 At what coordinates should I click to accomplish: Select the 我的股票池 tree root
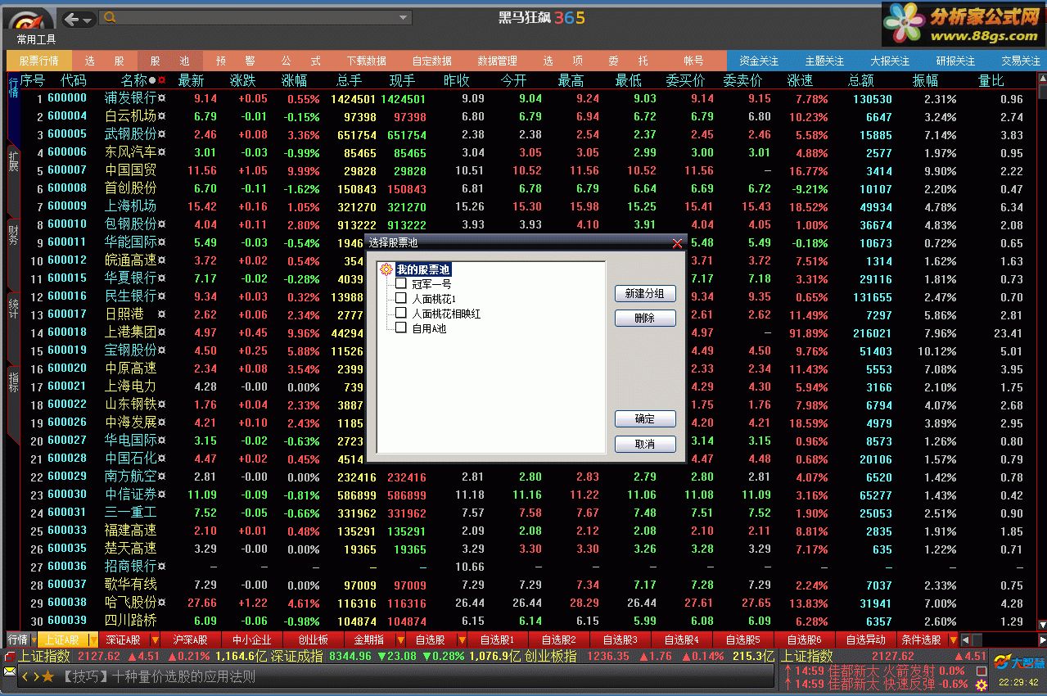pyautogui.click(x=423, y=269)
